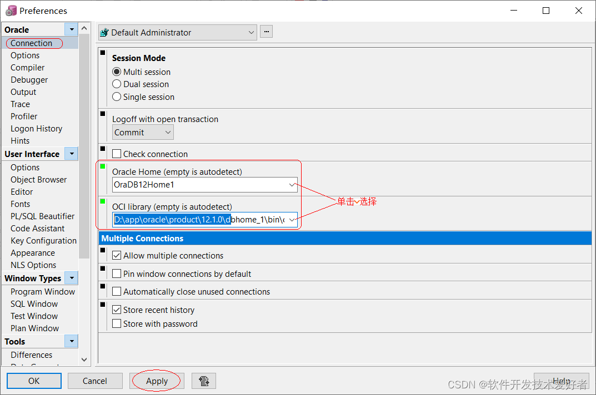Image resolution: width=596 pixels, height=395 pixels.
Task: Click the ellipsis button beside Default Administrator
Action: (x=267, y=32)
